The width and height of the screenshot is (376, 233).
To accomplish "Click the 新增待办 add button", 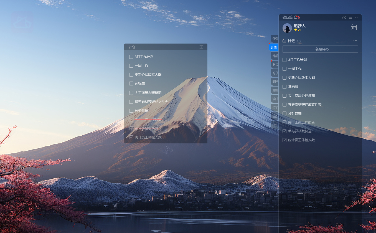I will coord(320,49).
